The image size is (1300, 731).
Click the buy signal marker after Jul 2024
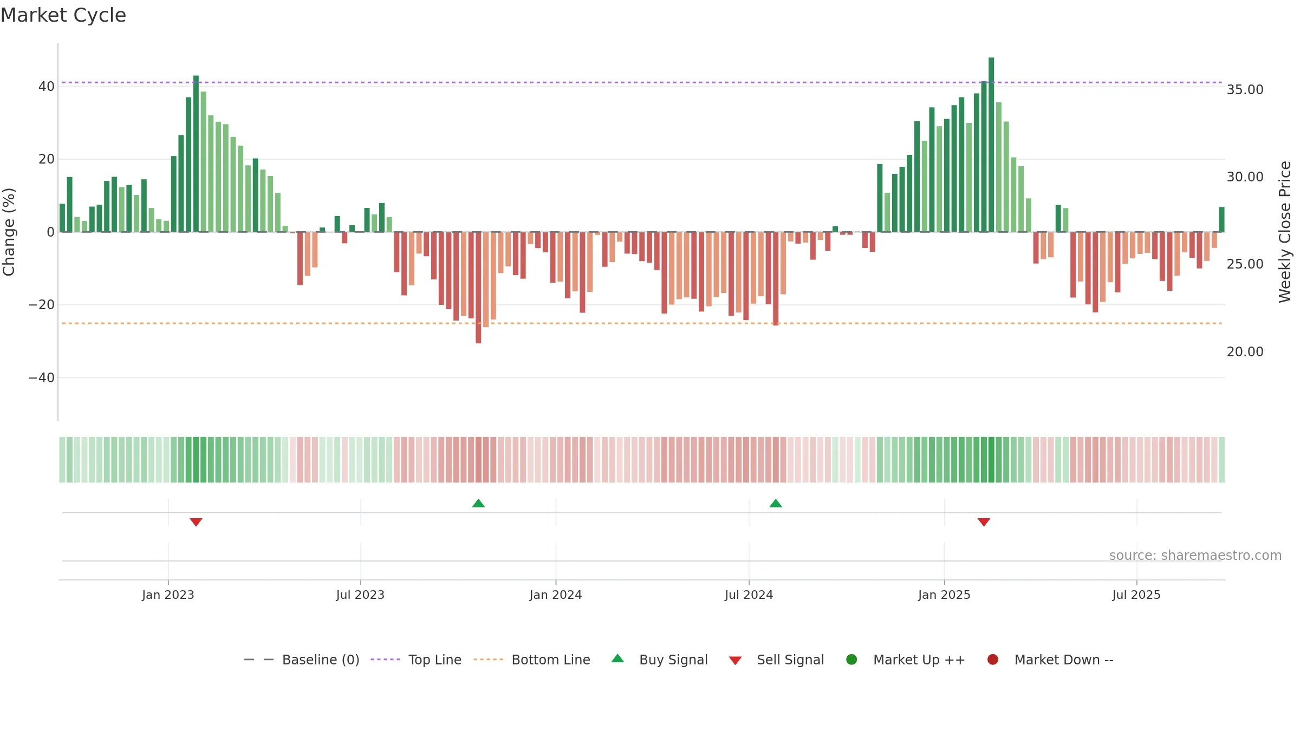pos(776,503)
